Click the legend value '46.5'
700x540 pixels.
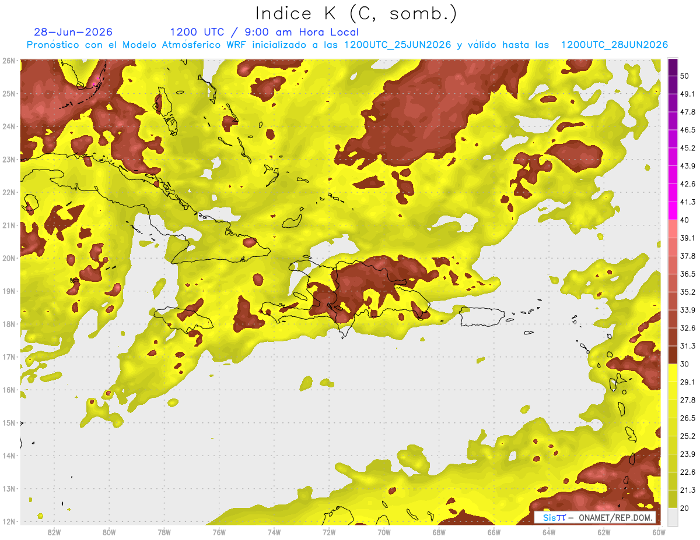[x=687, y=130]
